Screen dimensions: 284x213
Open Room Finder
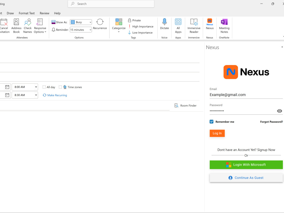click(185, 105)
